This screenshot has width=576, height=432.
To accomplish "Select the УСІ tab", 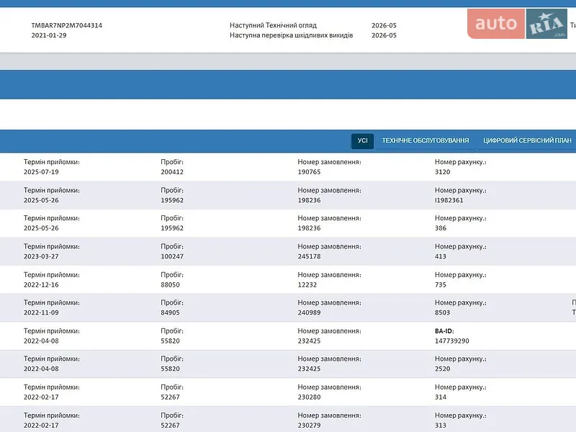I will pyautogui.click(x=363, y=140).
